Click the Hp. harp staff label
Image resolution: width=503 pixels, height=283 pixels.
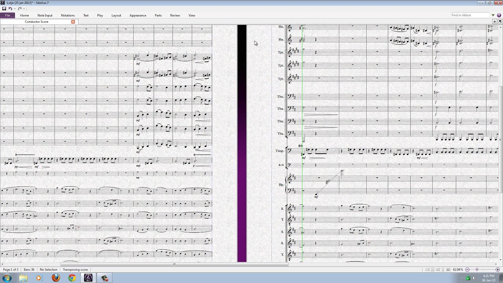[281, 184]
